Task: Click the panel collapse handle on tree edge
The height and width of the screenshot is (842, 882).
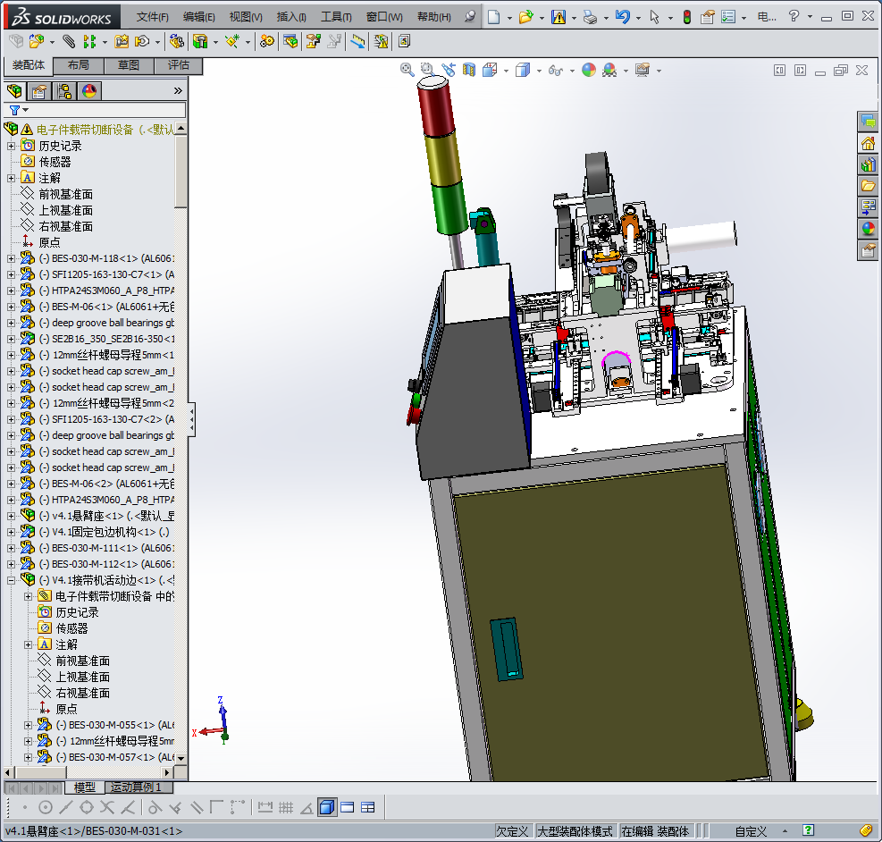Action: tap(192, 419)
